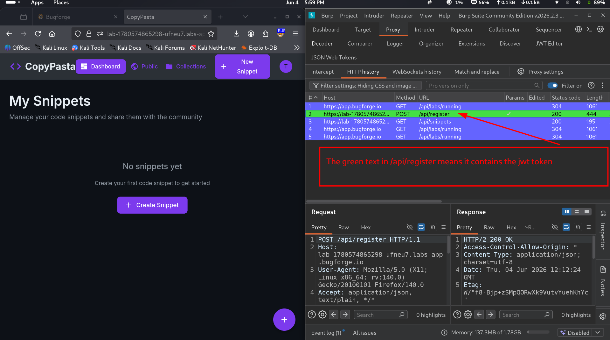Toggle word wrap in the Request panel
The height and width of the screenshot is (340, 610).
(421, 227)
